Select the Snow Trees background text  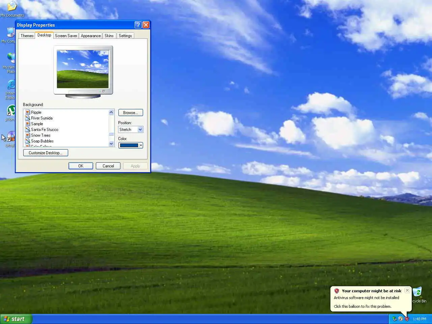41,135
